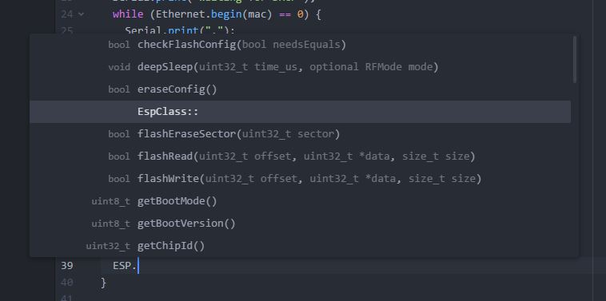Pick the getChipId() suggestion
Image resolution: width=606 pixels, height=301 pixels.
(x=300, y=246)
